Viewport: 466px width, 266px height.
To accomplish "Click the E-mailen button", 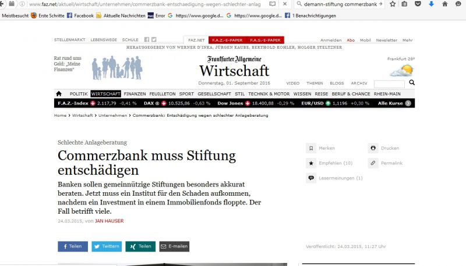I will click(x=174, y=246).
